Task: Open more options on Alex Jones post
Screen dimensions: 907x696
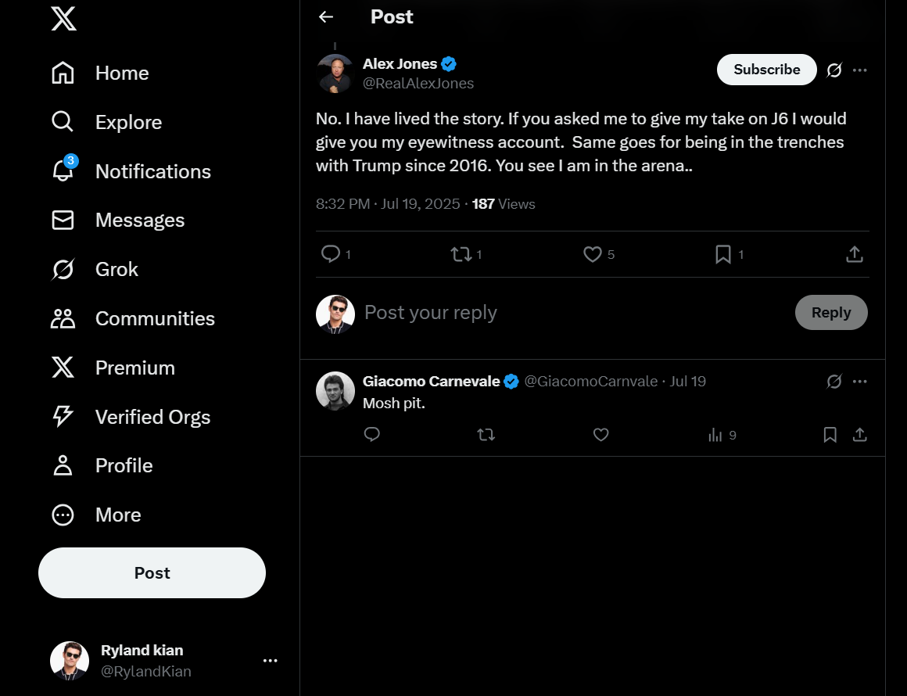Action: coord(860,70)
